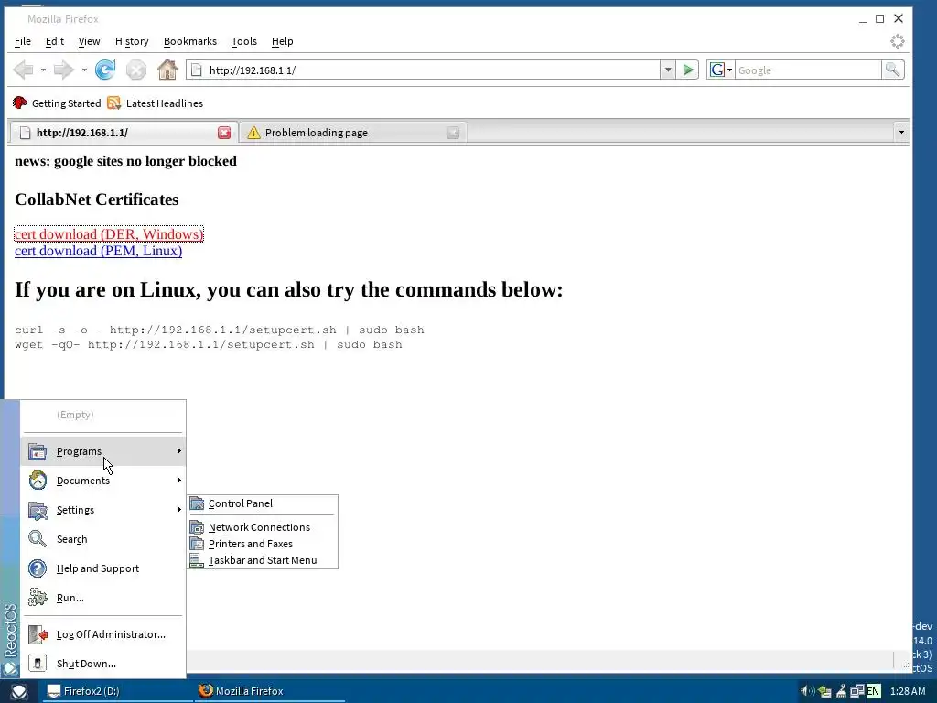
Task: Click the Taskbar and Start Menu icon
Action: pos(197,561)
